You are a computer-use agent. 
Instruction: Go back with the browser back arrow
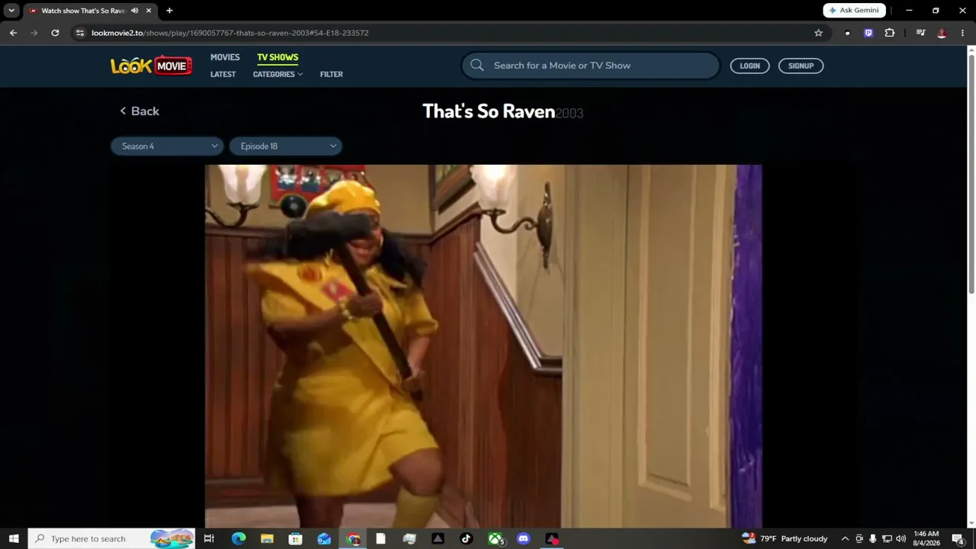(13, 33)
